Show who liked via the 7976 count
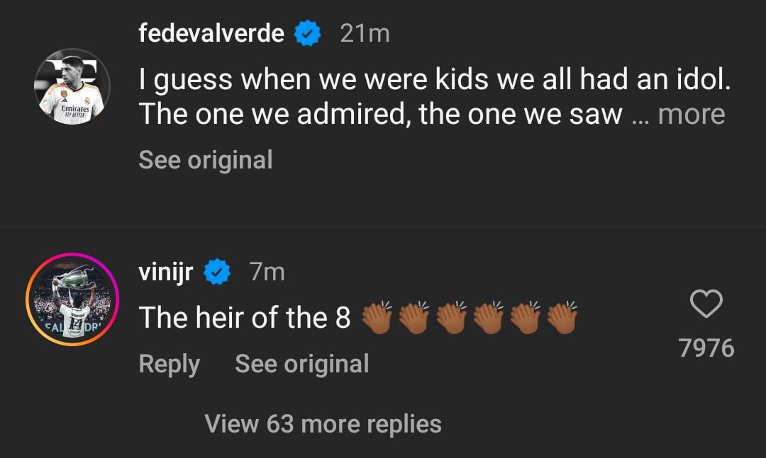This screenshot has width=766, height=458. [x=706, y=348]
